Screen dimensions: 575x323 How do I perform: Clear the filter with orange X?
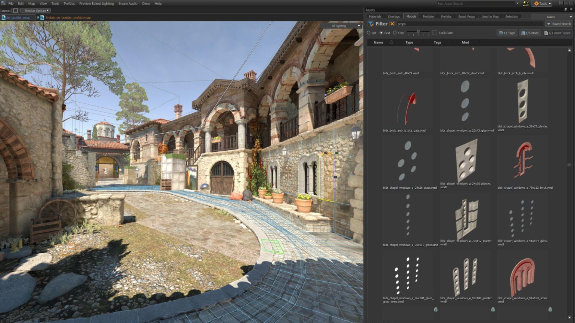[x=392, y=24]
